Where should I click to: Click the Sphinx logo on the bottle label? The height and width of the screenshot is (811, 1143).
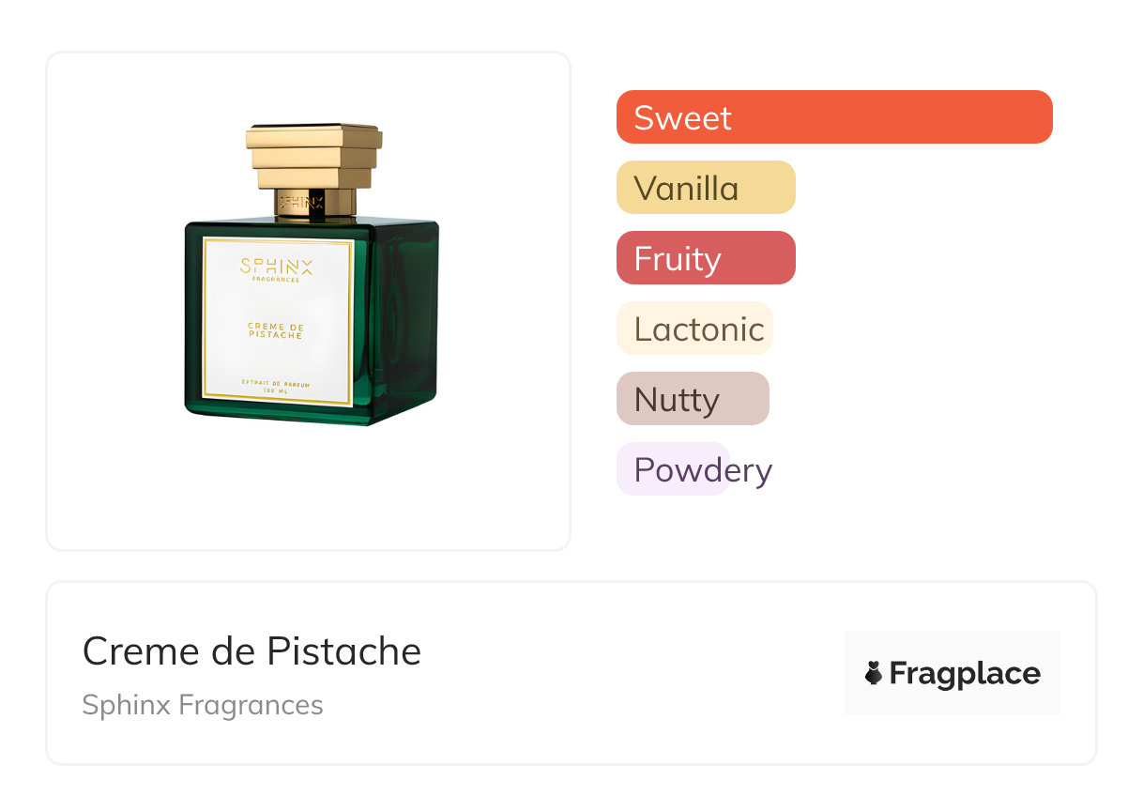[x=277, y=266]
